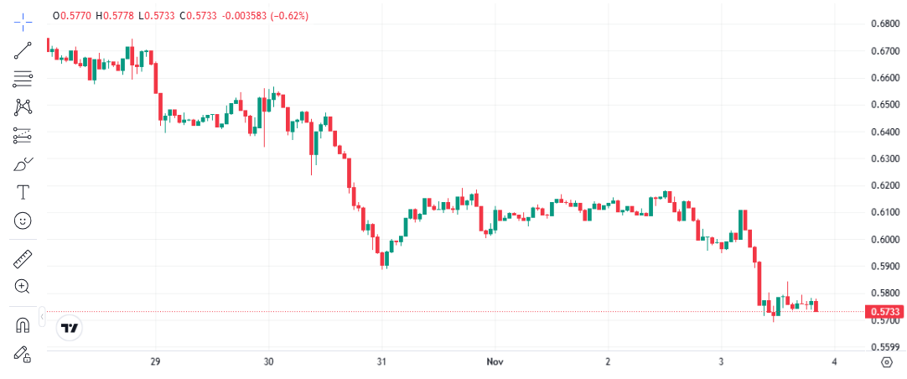
Task: Pick the brush drawing tool
Action: (x=23, y=164)
